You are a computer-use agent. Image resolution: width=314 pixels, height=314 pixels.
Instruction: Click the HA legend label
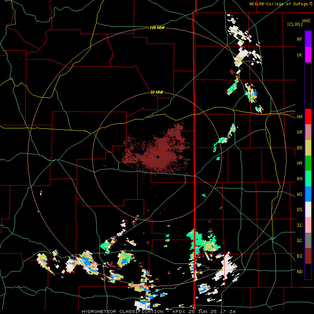[299, 117]
